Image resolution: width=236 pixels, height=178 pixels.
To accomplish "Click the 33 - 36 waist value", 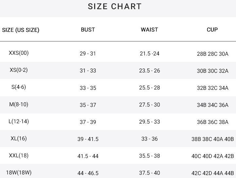I will coord(149,139).
